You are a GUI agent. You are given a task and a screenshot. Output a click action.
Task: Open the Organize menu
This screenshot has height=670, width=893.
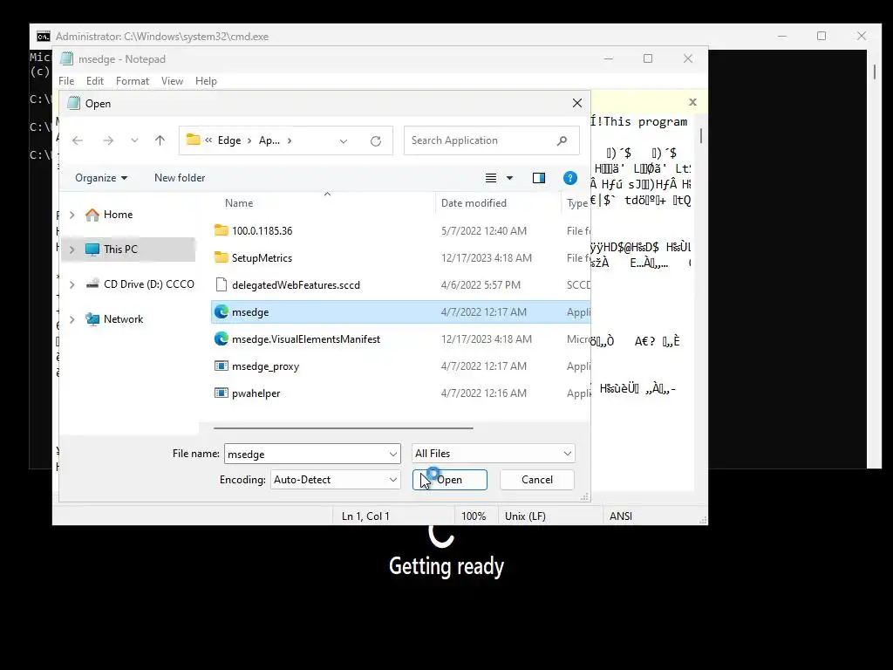[101, 178]
